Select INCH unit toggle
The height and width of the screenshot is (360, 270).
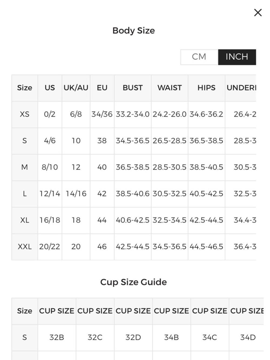point(237,57)
